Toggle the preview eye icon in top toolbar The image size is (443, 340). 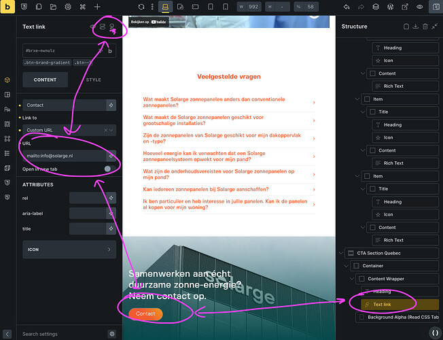(x=419, y=7)
